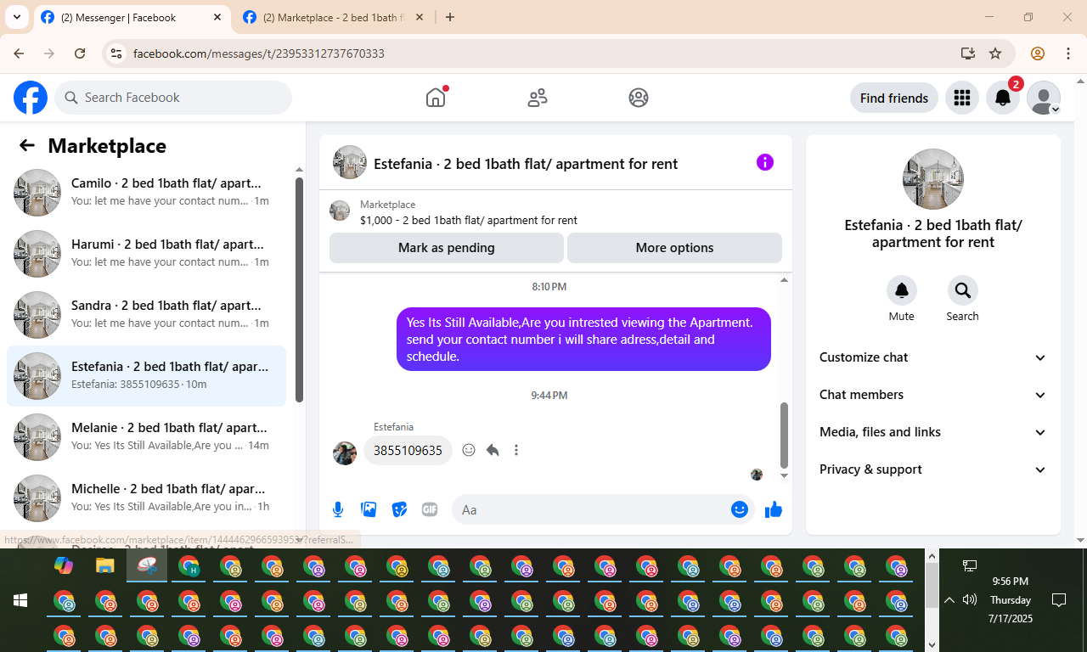Go back from Marketplace chats list
Screen dimensions: 1087x652
[27, 145]
